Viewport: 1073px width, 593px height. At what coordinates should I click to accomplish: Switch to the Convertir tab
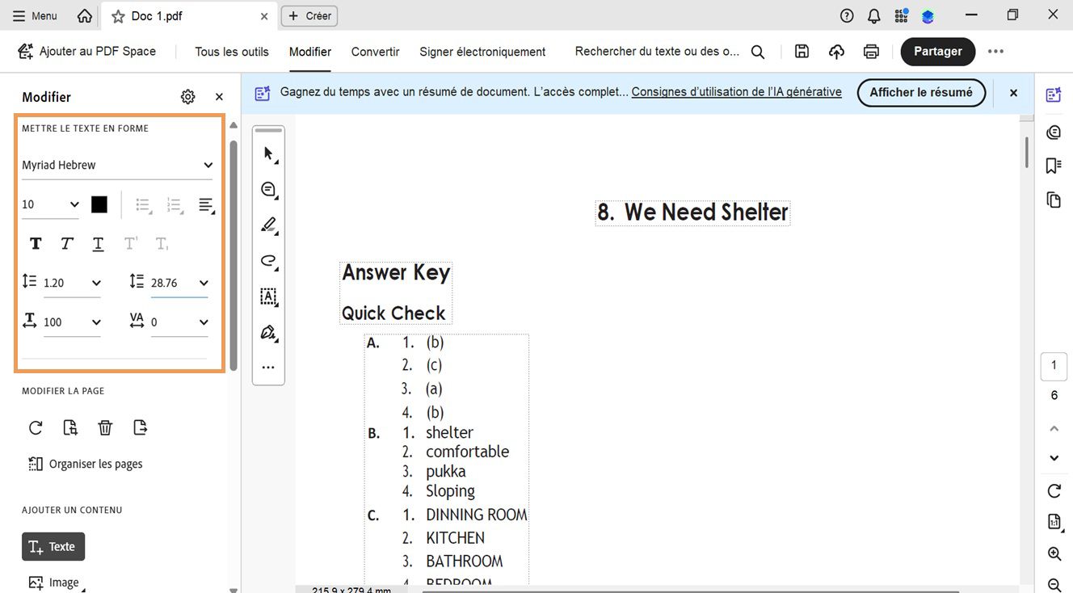[x=374, y=51]
